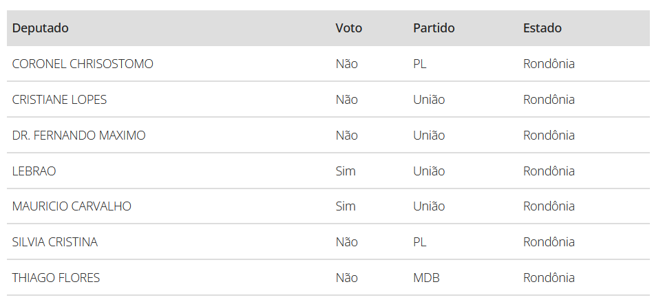Click PL party for SILVIA CRISTINA

tap(420, 242)
